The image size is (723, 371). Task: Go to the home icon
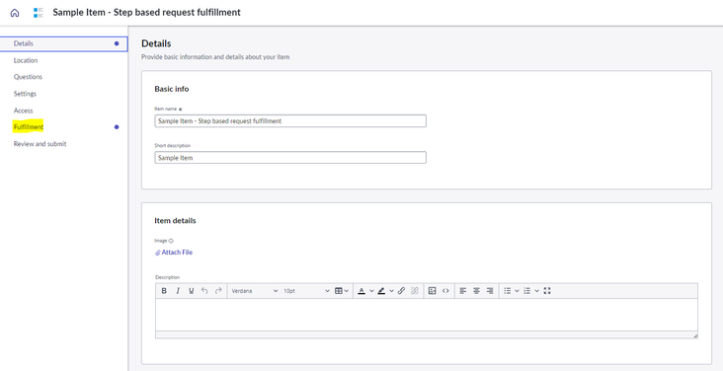(15, 13)
